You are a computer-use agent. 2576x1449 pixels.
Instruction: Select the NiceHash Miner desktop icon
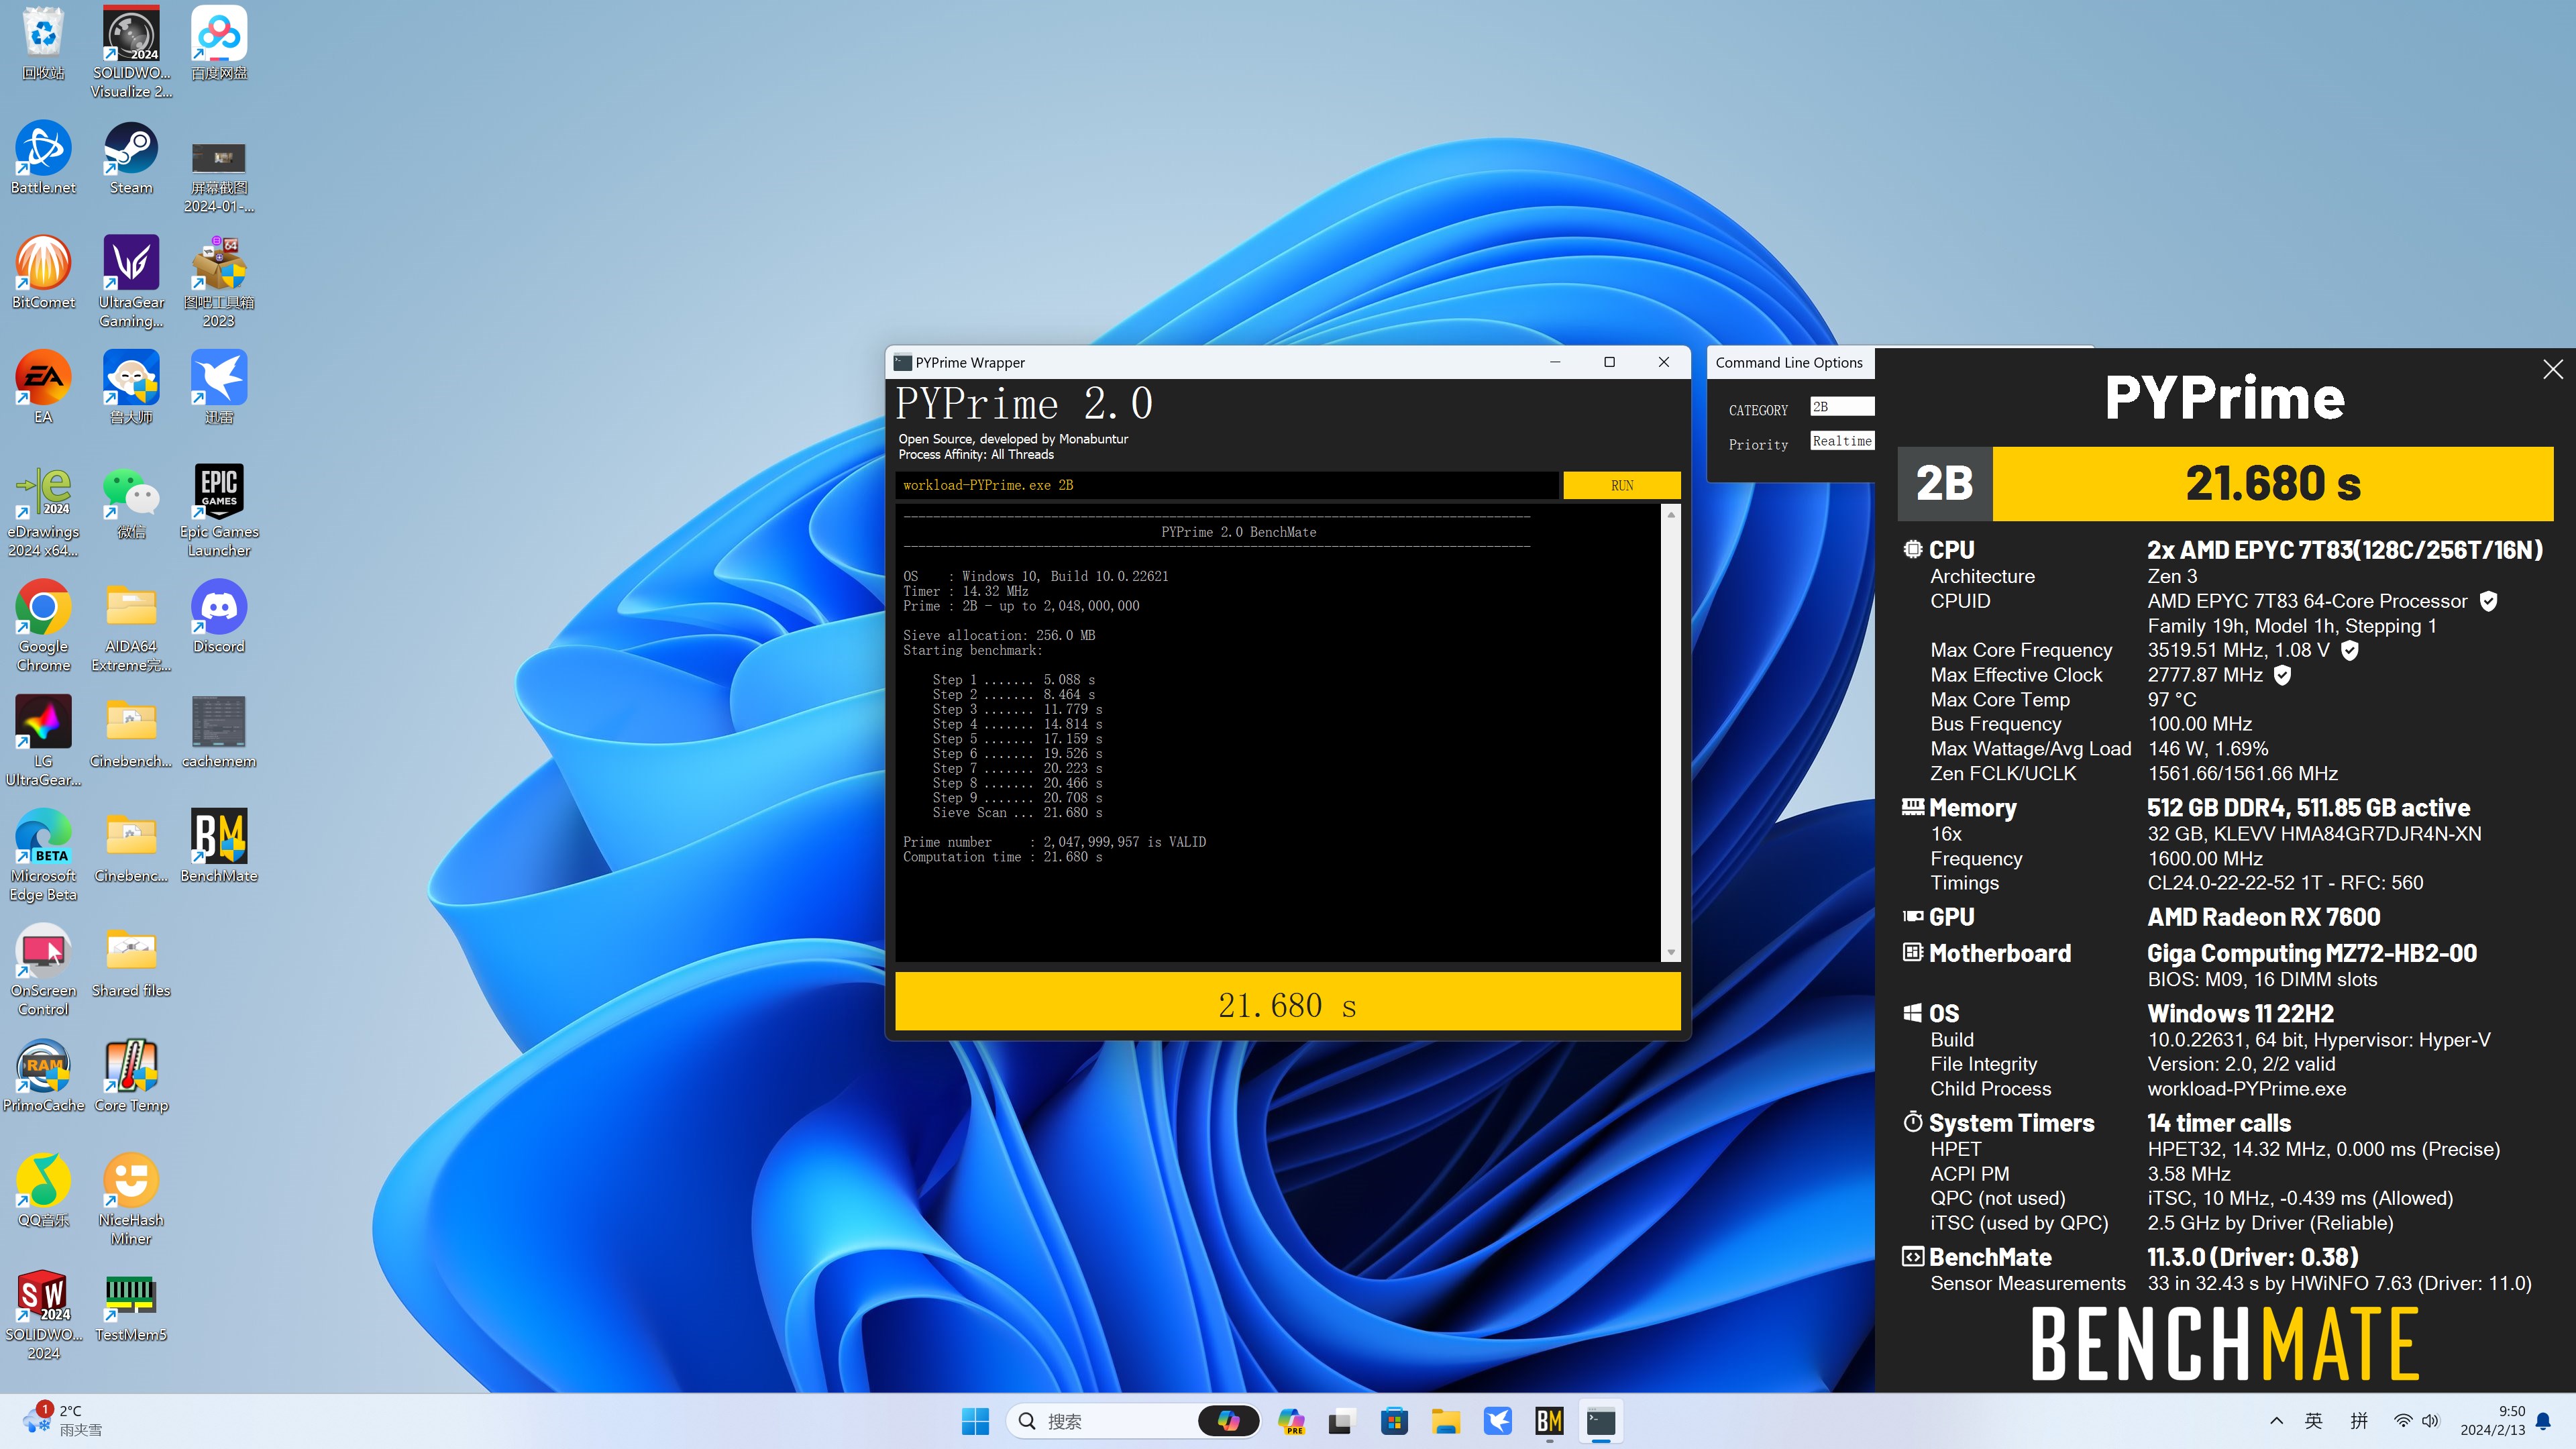click(131, 1199)
